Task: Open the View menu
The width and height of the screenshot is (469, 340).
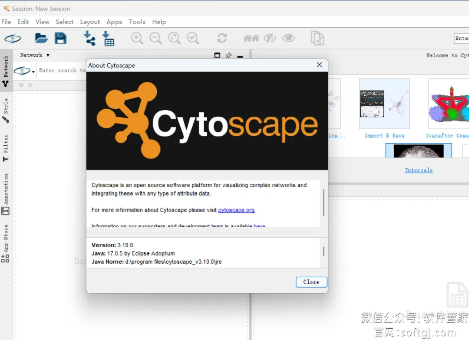Action: (43, 22)
